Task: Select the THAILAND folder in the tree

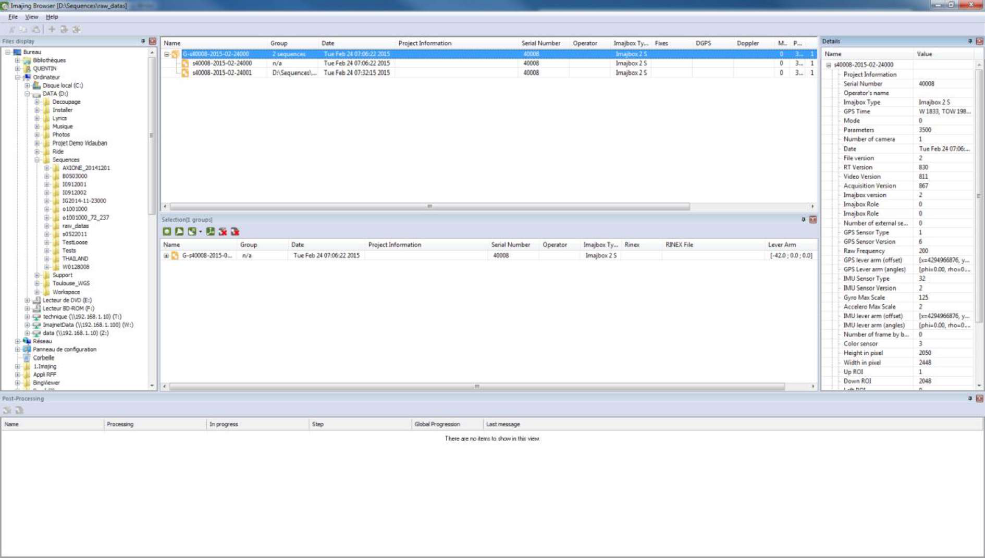Action: tap(75, 259)
